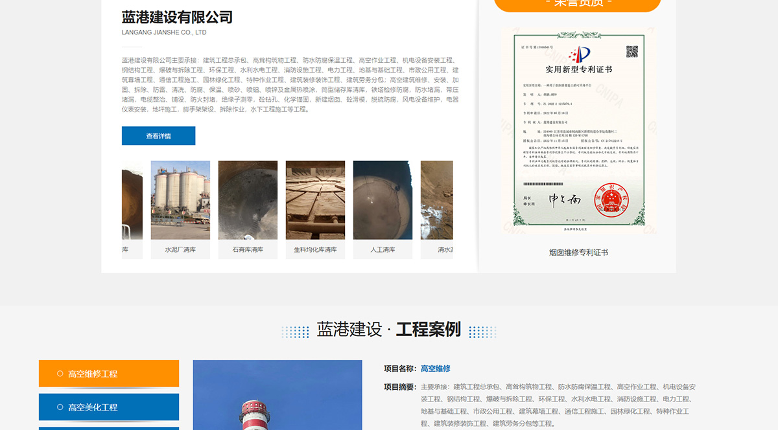This screenshot has height=430, width=778.
Task: Select the 高空维修工程 sidebar tab
Action: (109, 373)
